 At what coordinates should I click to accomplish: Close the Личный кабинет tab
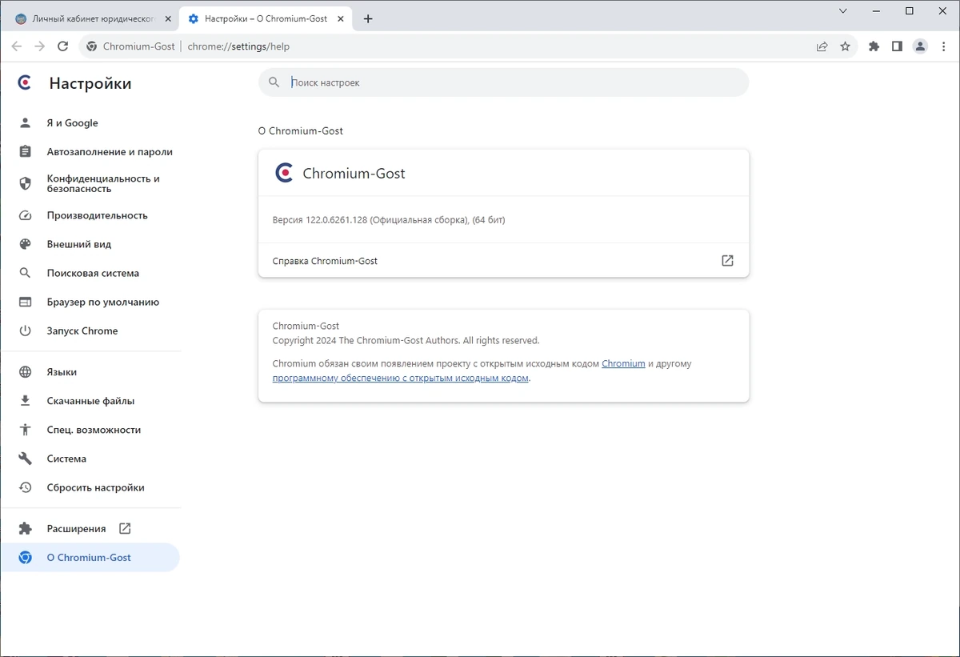[x=167, y=18]
